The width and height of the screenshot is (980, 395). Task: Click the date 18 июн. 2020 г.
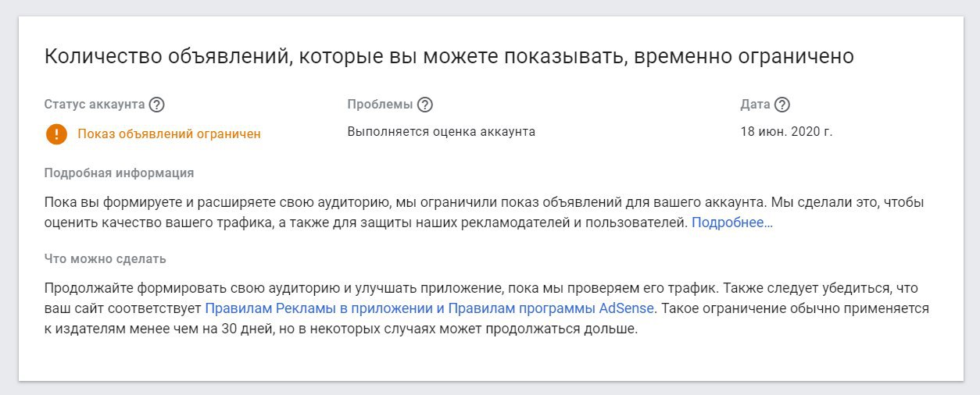tap(786, 131)
